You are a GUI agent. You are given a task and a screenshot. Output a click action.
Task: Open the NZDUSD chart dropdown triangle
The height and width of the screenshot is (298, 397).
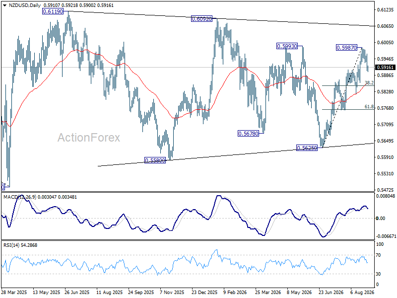tap(5, 5)
